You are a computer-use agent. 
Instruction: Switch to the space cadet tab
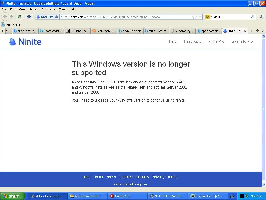(51, 31)
